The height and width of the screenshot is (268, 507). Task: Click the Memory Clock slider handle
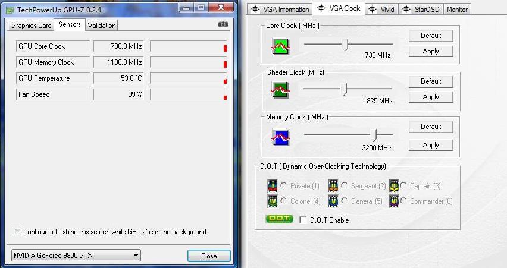click(374, 135)
